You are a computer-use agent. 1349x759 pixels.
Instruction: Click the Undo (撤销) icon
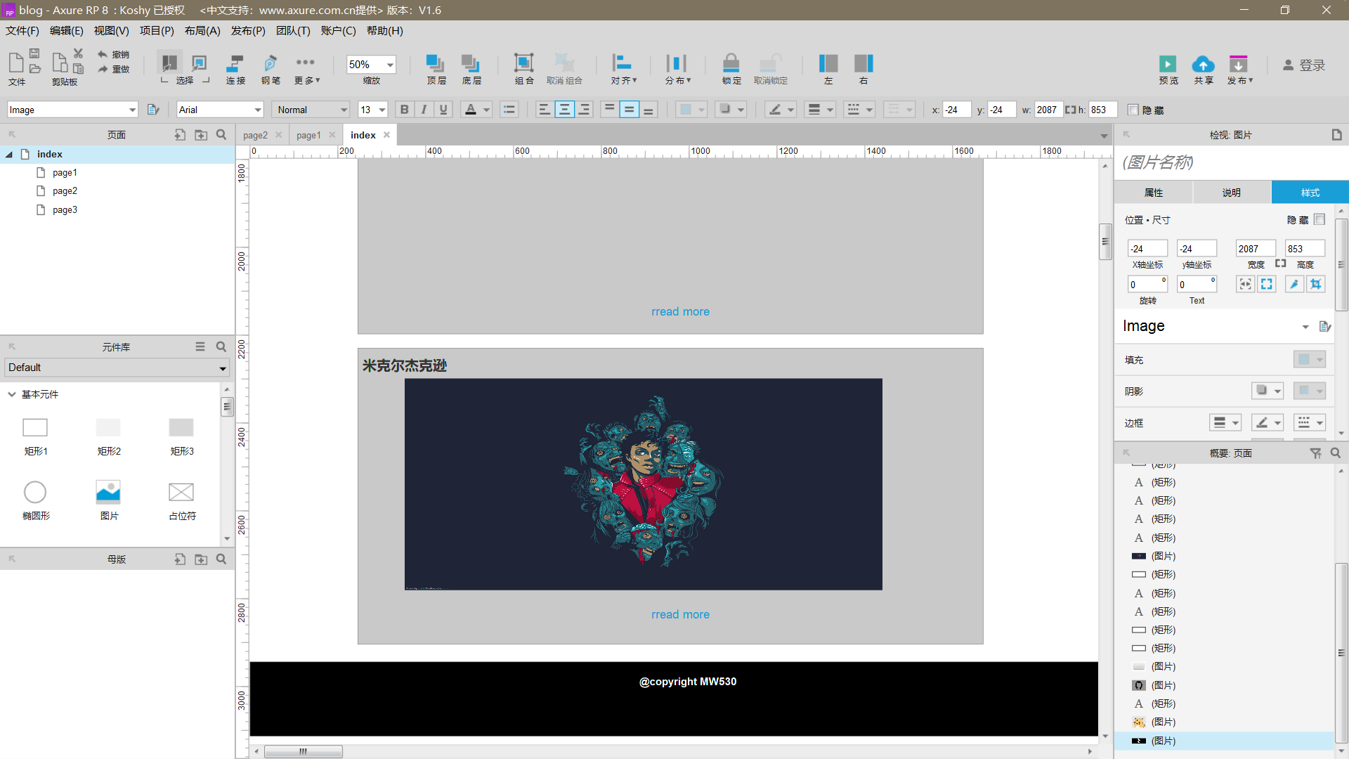tap(103, 54)
